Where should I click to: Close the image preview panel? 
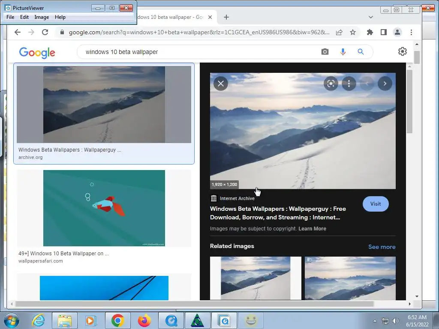[x=221, y=84]
